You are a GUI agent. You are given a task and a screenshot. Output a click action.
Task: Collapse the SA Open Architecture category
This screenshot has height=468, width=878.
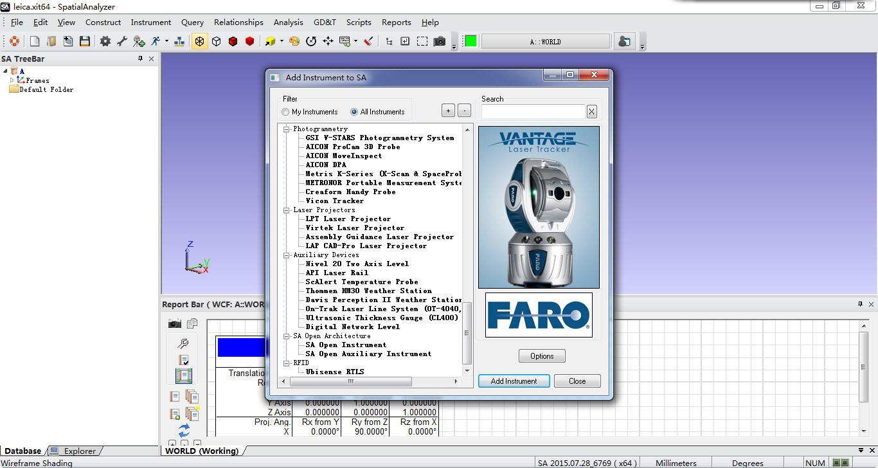tap(287, 336)
